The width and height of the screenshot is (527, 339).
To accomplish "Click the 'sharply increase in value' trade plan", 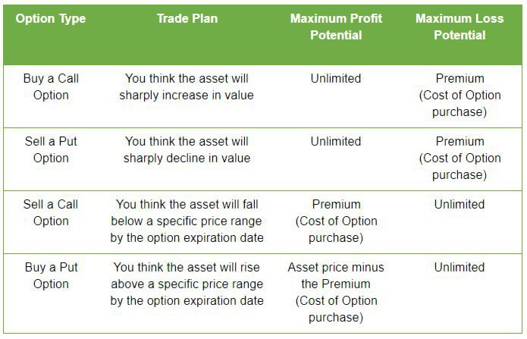I will click(x=187, y=86).
